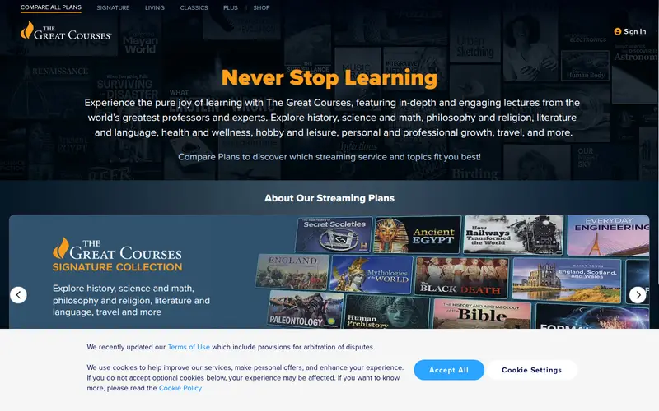Advance carousel with next arrow

tap(638, 295)
